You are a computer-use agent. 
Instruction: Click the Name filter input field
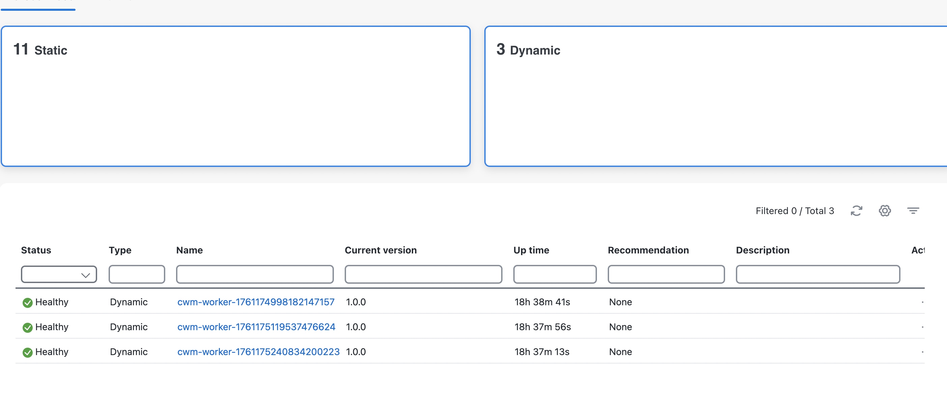(x=255, y=274)
